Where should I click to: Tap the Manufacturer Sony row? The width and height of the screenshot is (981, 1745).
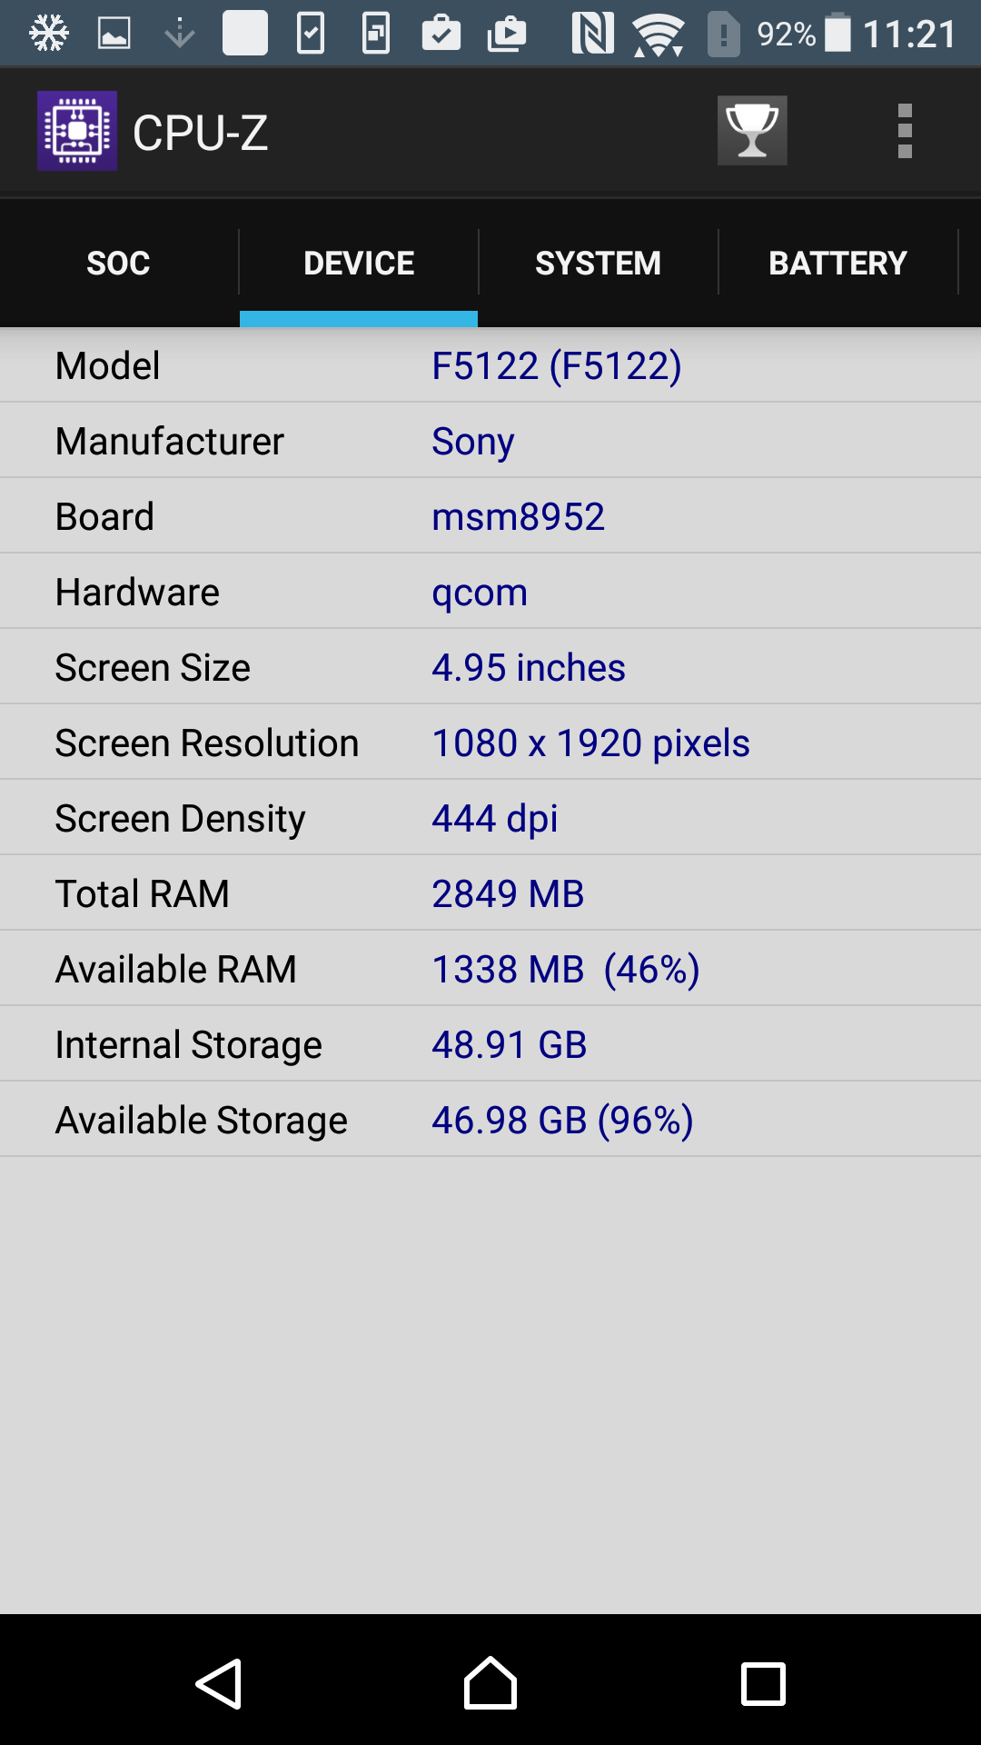(x=490, y=441)
